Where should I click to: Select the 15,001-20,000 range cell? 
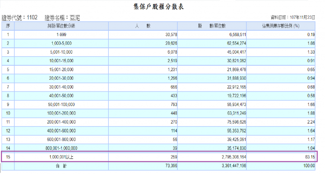coord(61,69)
